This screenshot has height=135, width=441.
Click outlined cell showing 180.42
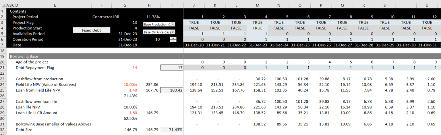(x=171, y=90)
